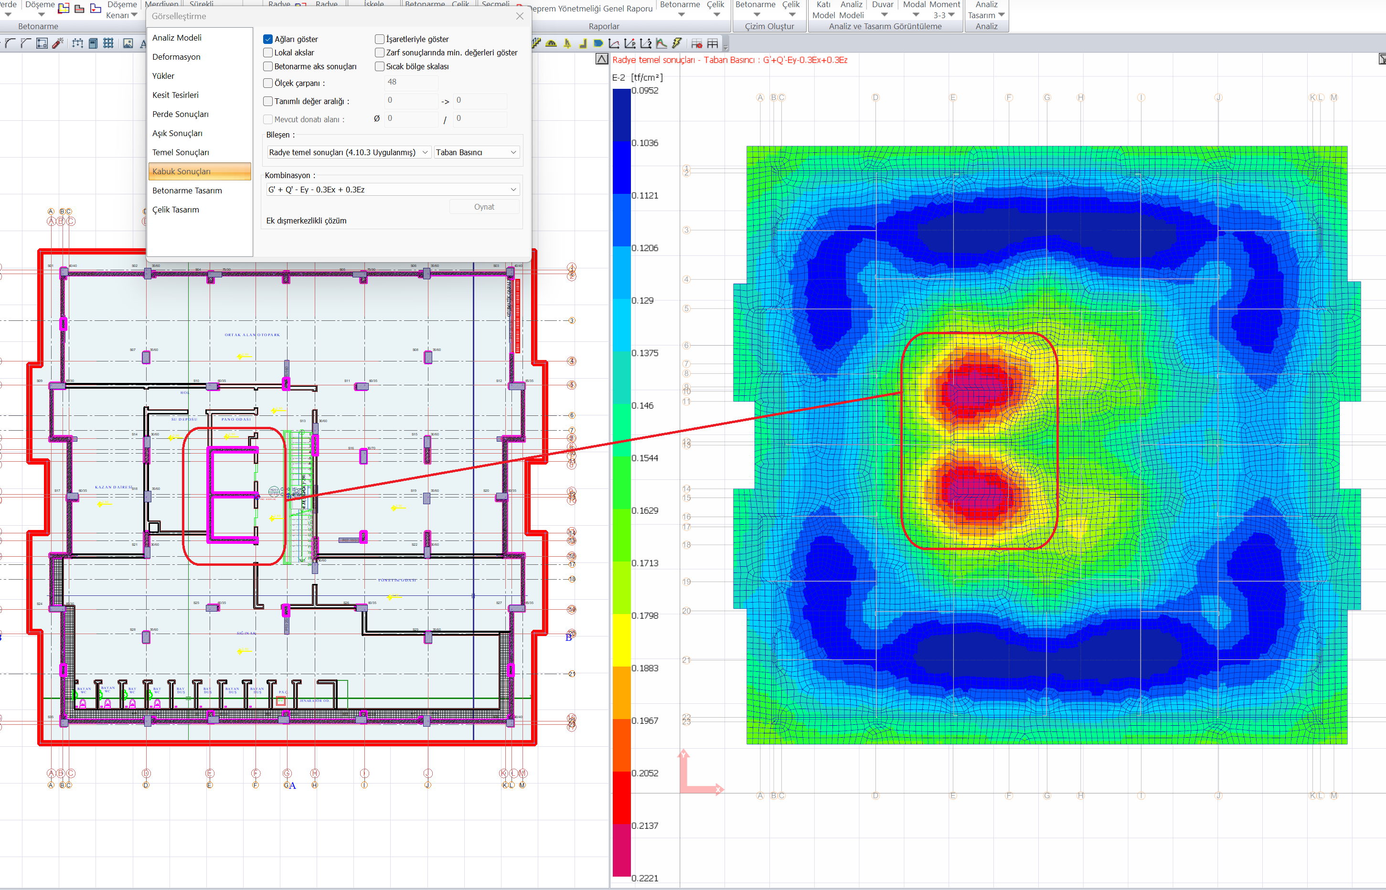Enable Tanımlı değer aralığı checkbox

click(x=267, y=101)
